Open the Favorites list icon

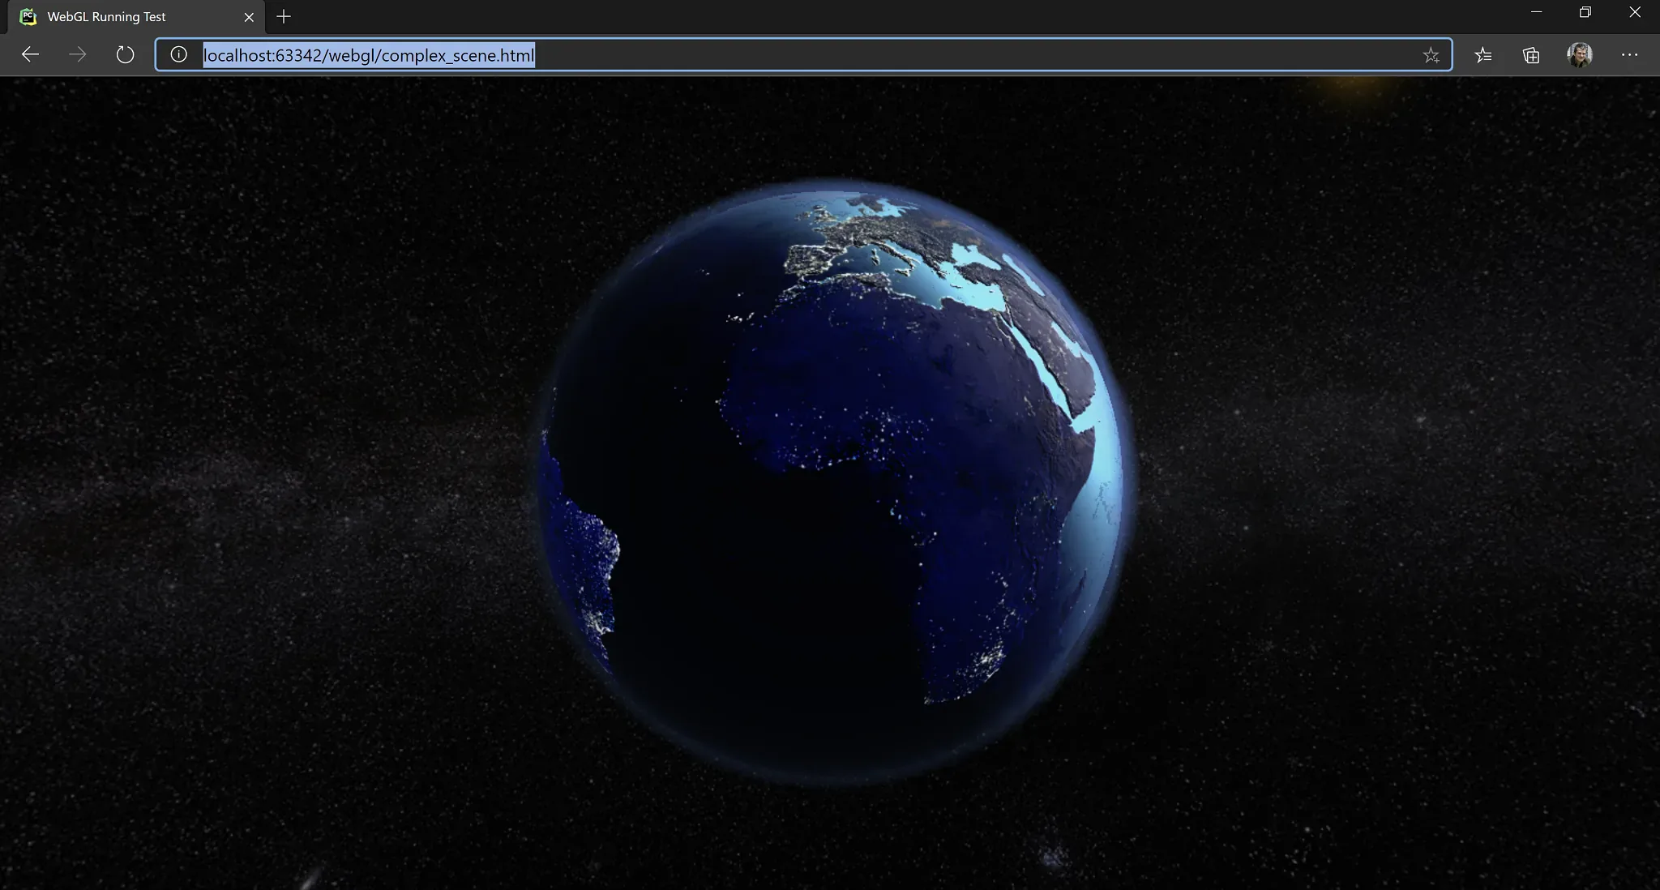(x=1483, y=55)
